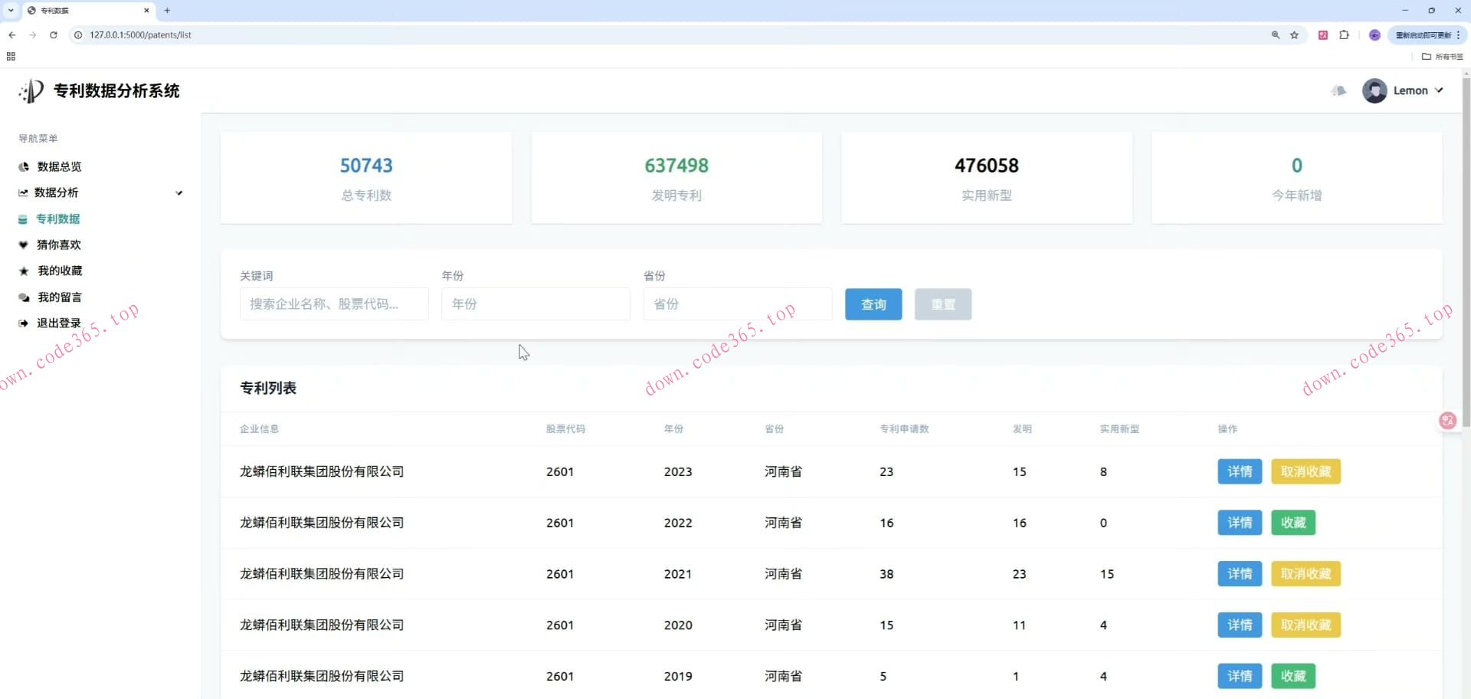The image size is (1471, 699).
Task: Click the pie chart icon beside 数据总览
Action: [24, 167]
